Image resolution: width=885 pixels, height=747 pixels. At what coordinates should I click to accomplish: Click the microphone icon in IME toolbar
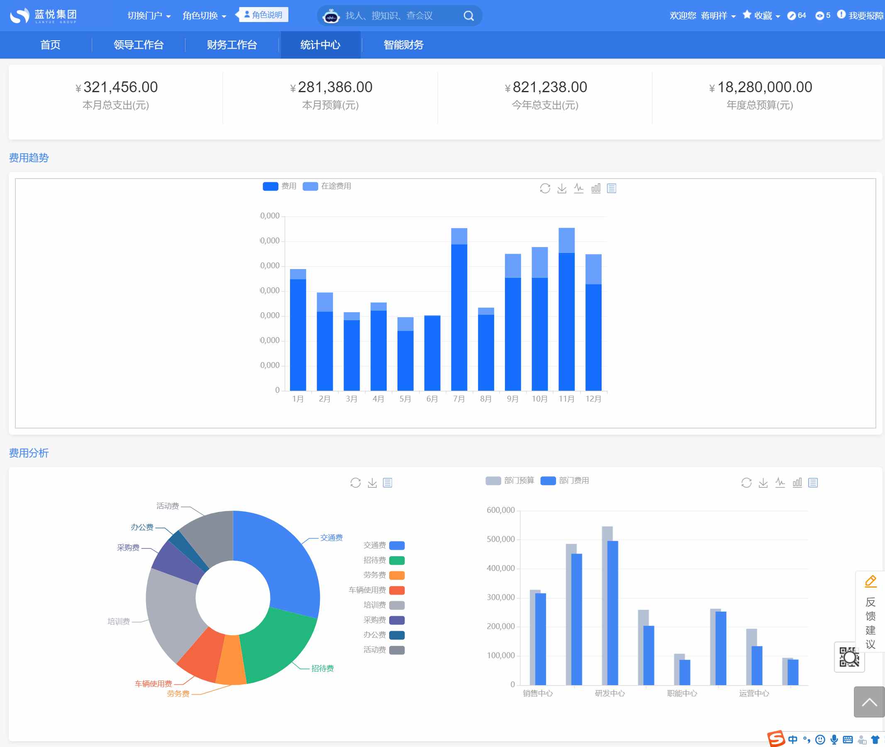click(834, 740)
